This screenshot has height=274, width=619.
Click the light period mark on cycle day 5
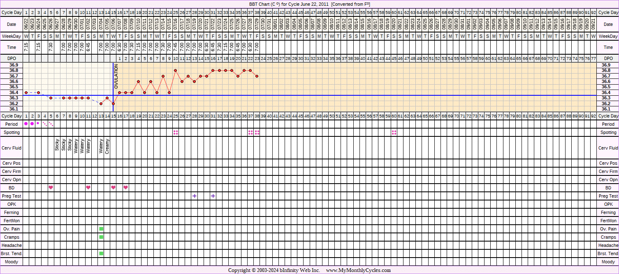coord(51,124)
